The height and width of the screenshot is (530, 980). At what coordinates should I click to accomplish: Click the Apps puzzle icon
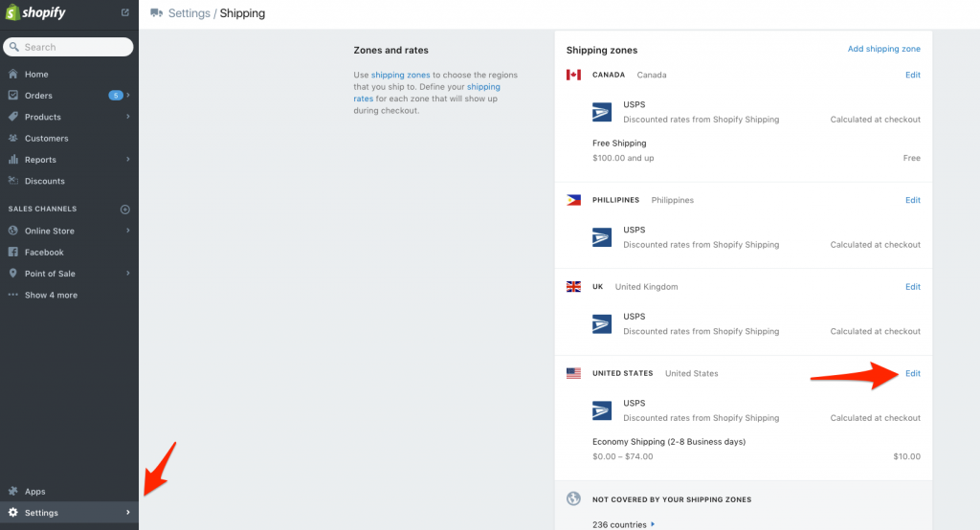(13, 492)
